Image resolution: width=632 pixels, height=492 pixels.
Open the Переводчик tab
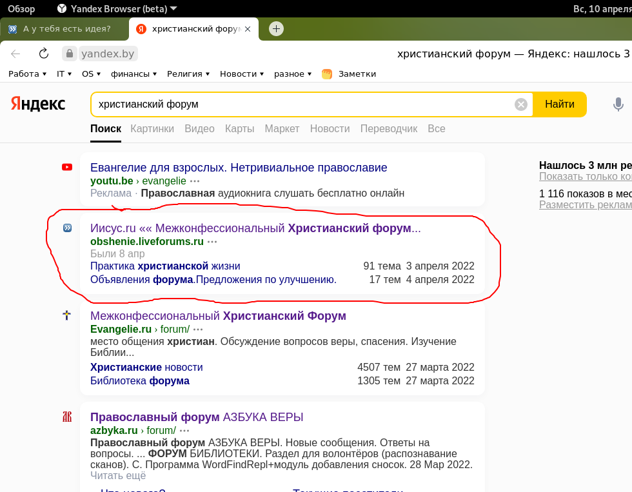389,128
